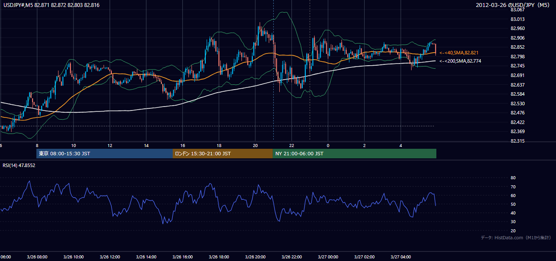556x261 pixels.
Task: Click hour label 22 under the price chart
Action: [x=292, y=145]
